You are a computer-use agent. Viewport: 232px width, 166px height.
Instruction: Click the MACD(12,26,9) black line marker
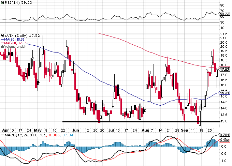coord(2,135)
